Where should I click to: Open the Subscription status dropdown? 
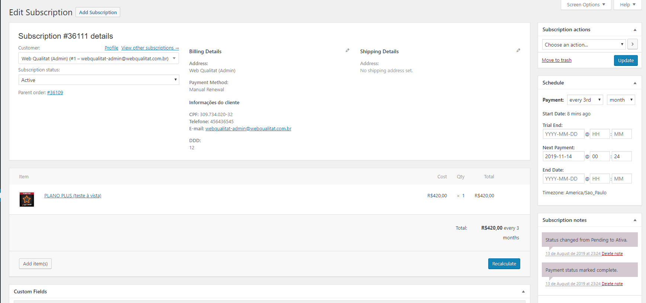pos(99,80)
